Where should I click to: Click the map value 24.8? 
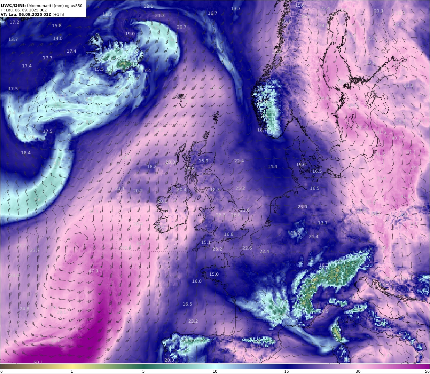click(25, 309)
